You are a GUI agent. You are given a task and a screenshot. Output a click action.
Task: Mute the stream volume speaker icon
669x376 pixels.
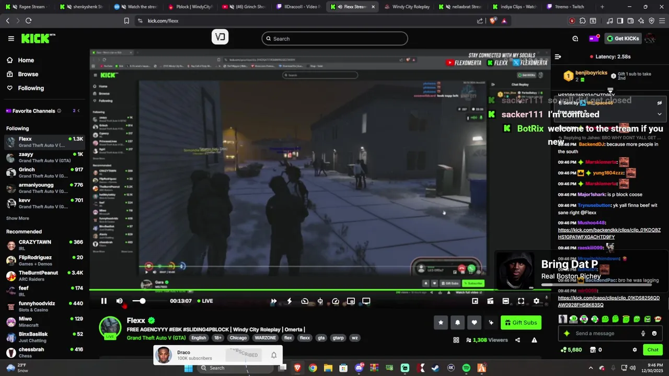pos(120,301)
